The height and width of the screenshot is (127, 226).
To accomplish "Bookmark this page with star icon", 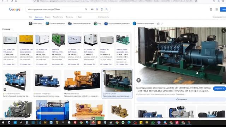I will (196, 1).
